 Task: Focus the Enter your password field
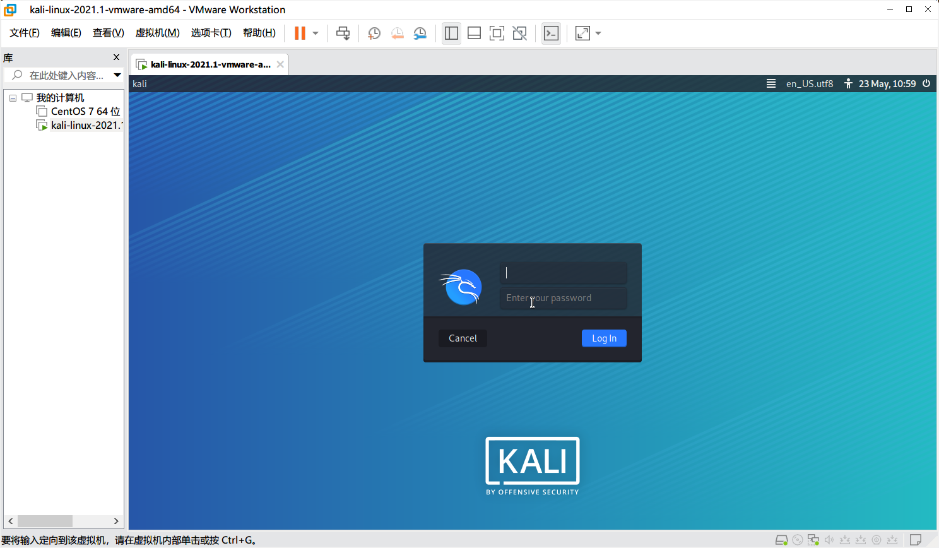[563, 298]
